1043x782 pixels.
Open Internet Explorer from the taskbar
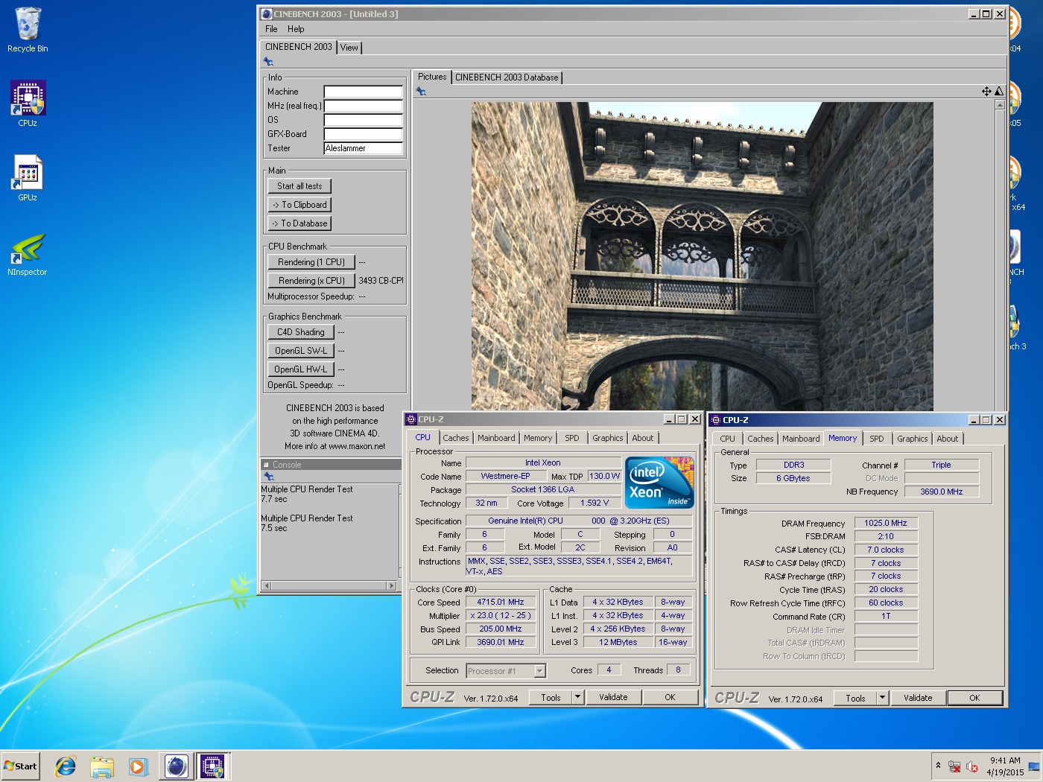(66, 766)
